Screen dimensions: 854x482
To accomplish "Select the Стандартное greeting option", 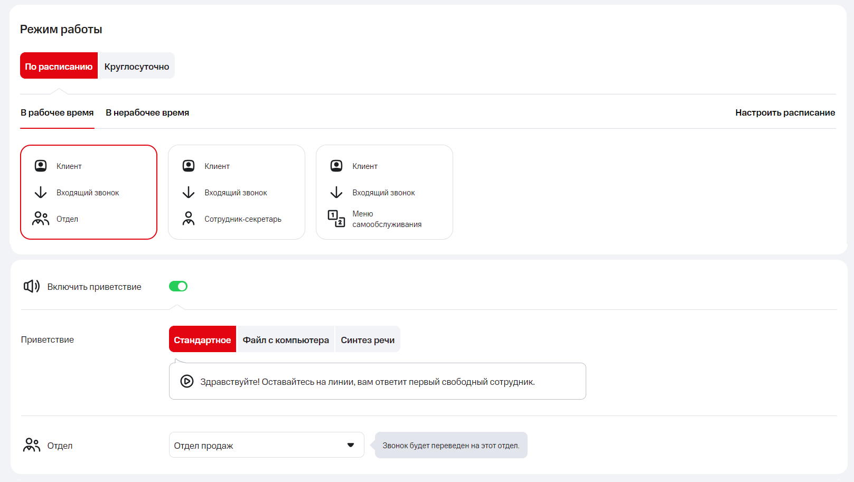I will point(202,339).
